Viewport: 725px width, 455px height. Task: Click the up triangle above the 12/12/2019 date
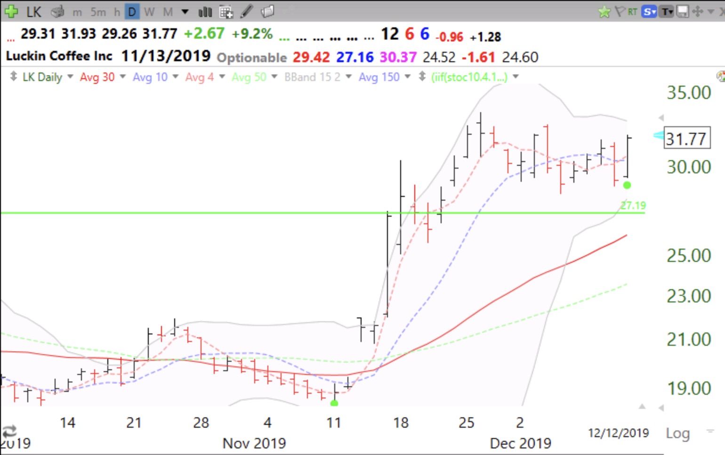[642, 406]
